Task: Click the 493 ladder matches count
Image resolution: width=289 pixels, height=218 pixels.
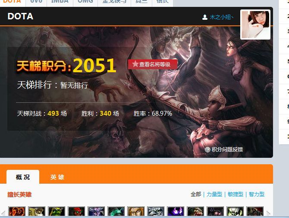Action: (x=53, y=114)
